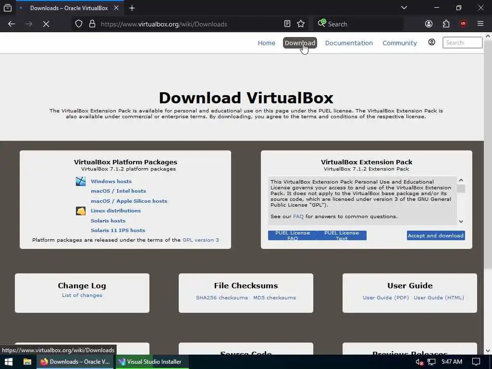Open the GPL version 3 link

point(201,240)
